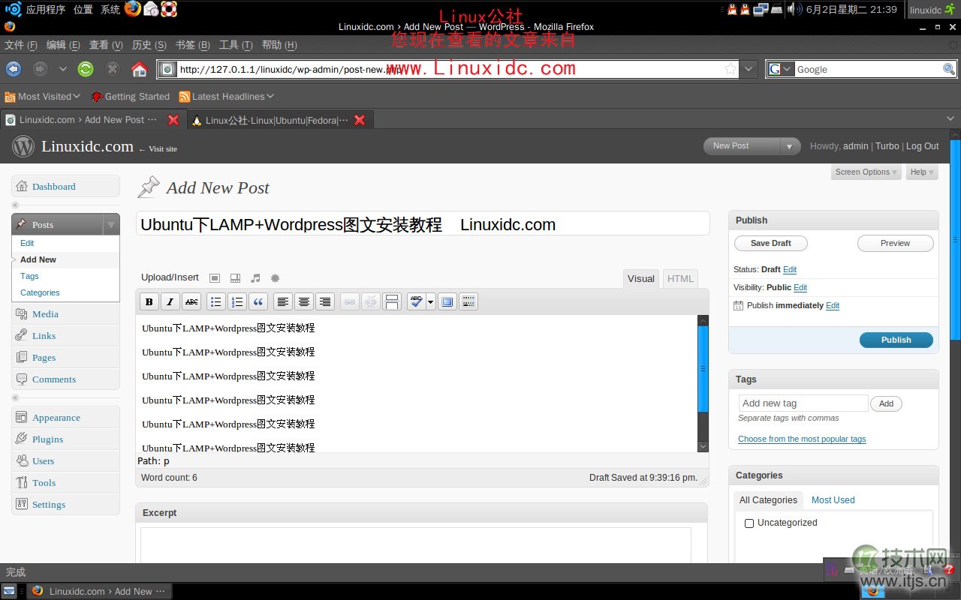The width and height of the screenshot is (961, 600).
Task: Click the unlink broken chain icon
Action: point(371,301)
